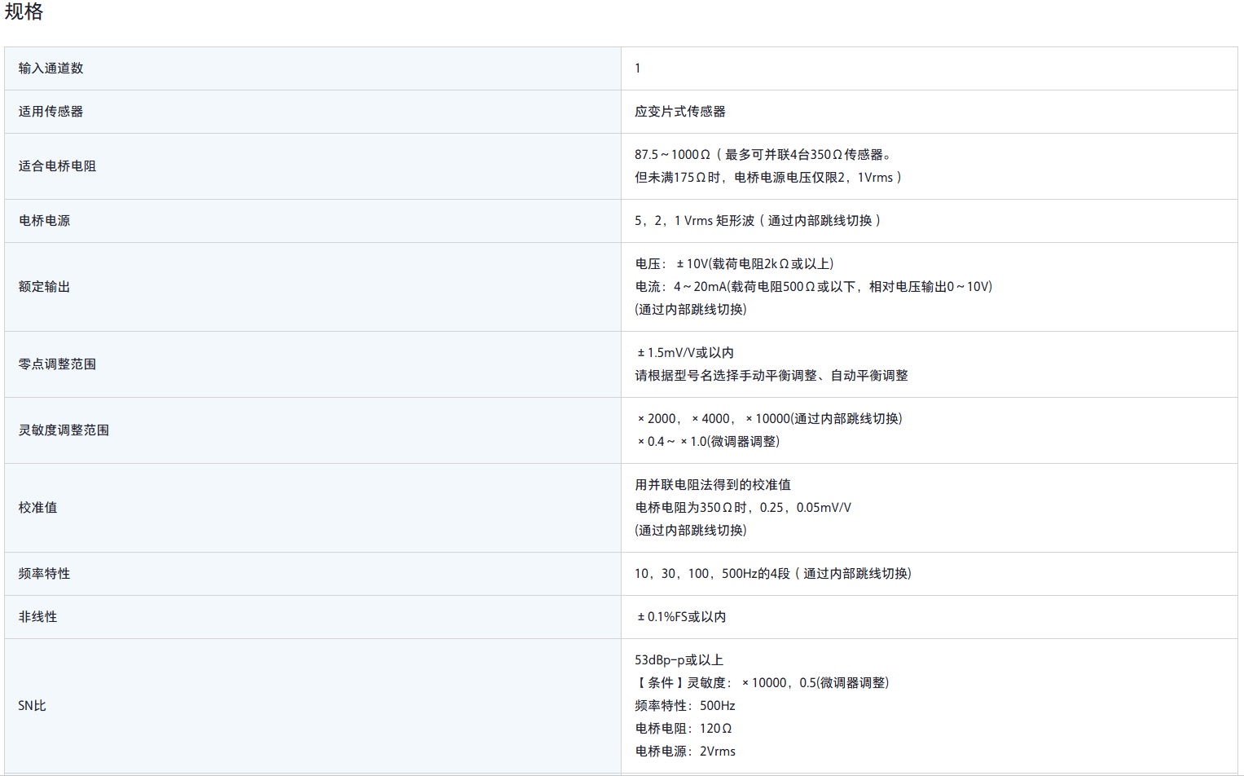1244x776 pixels.
Task: Click the 灵敏度调整范围 row label
Action: tap(64, 430)
